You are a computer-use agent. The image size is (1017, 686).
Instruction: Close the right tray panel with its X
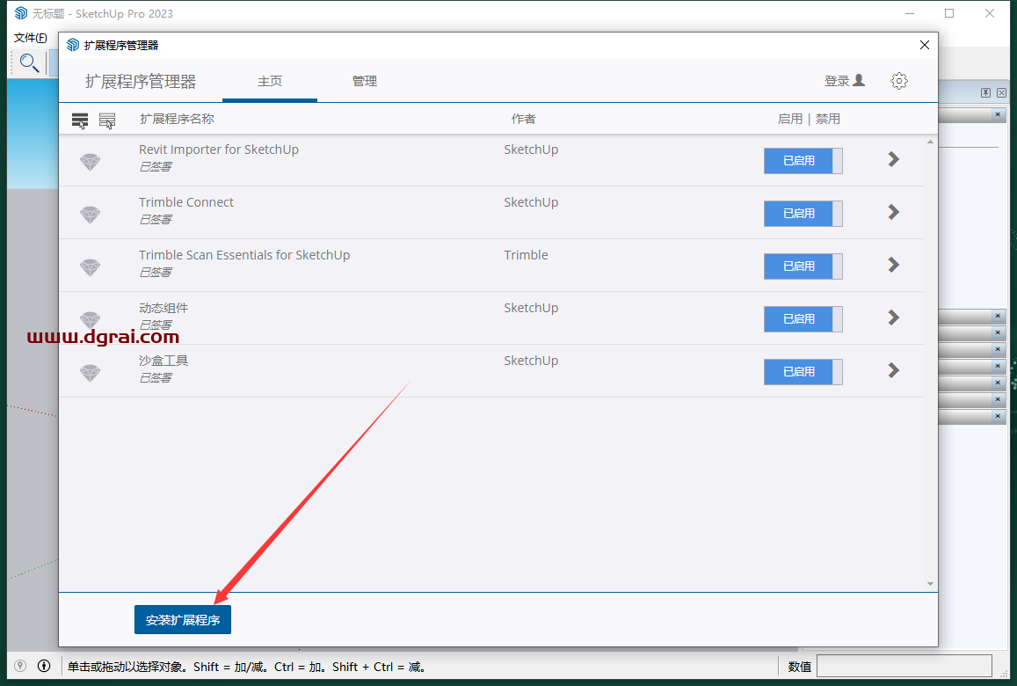(1001, 93)
